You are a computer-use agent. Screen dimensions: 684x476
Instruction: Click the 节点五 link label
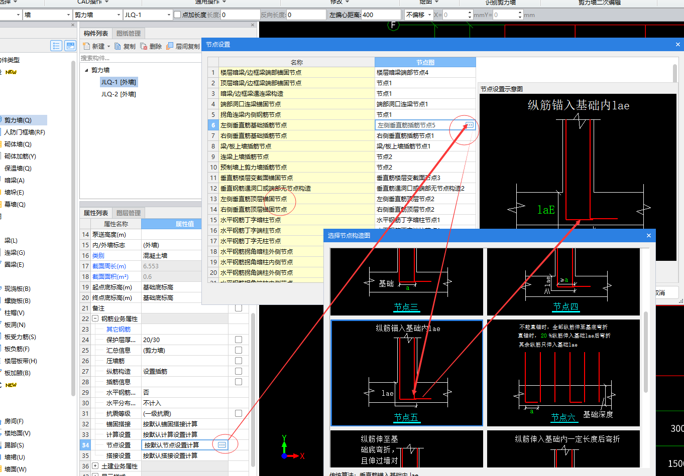click(406, 417)
